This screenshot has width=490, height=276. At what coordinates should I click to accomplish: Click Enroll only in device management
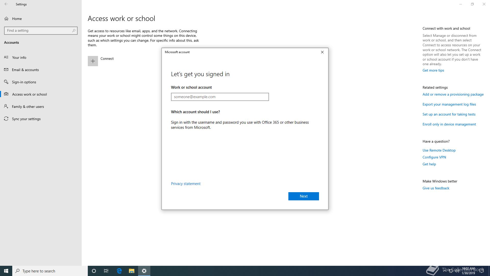(x=449, y=124)
